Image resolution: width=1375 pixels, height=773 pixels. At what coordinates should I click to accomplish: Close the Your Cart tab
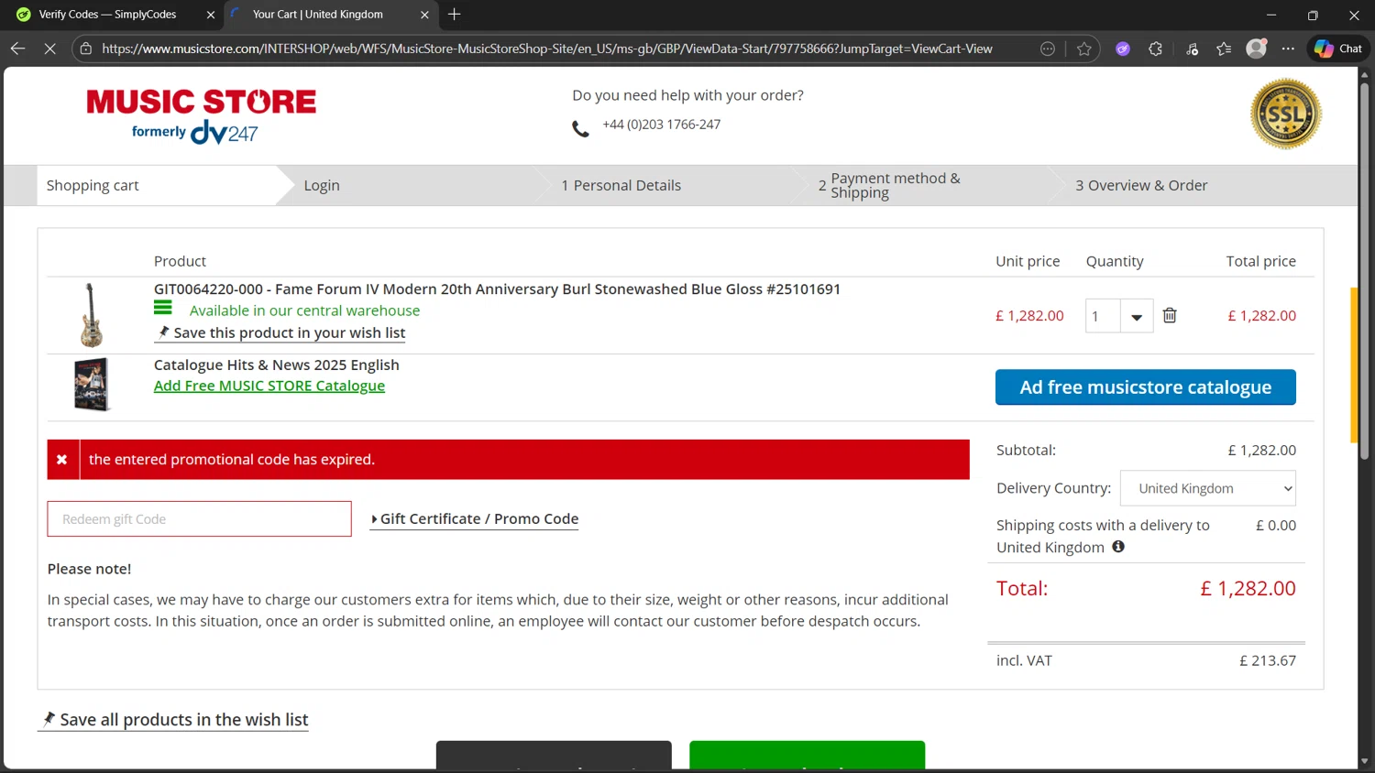(x=424, y=15)
